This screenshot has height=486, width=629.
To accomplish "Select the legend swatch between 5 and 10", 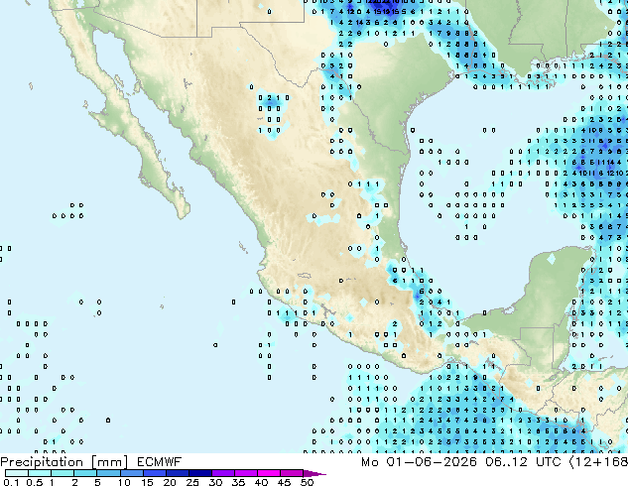I will 108,473.
